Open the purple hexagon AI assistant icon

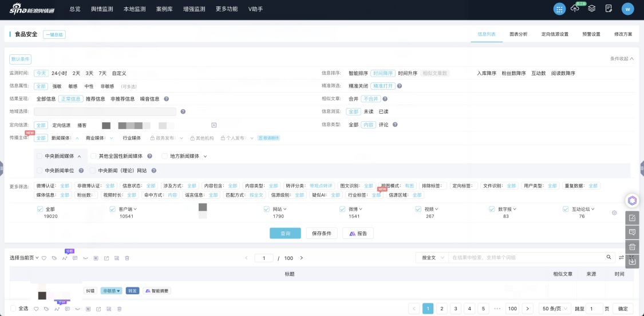click(x=632, y=200)
